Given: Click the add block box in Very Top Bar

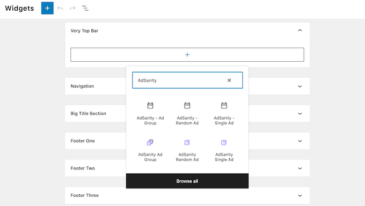Looking at the screenshot, I should [187, 55].
